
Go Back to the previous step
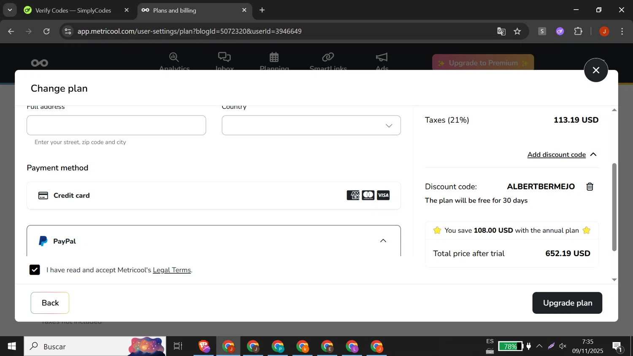50,303
